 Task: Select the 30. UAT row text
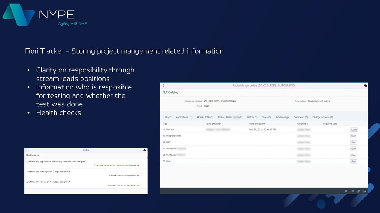166,142
